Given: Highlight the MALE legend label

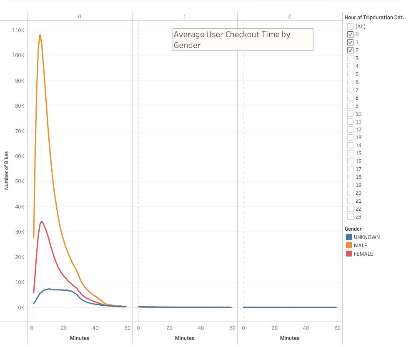Looking at the screenshot, I should pyautogui.click(x=361, y=246).
